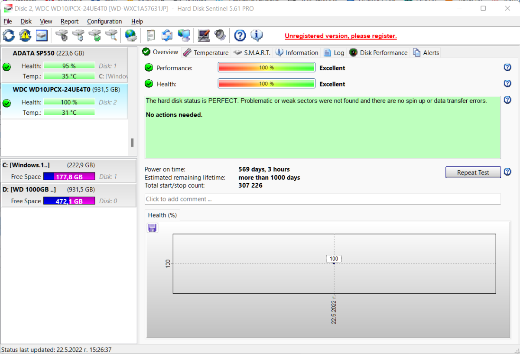Click the Refresh arrows toolbar icon

click(x=9, y=35)
